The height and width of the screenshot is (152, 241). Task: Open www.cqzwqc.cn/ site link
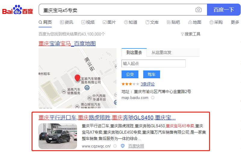coord(96,146)
